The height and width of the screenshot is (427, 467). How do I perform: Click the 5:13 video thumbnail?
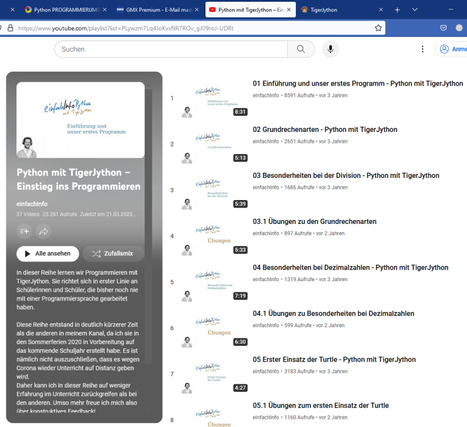coord(214,144)
